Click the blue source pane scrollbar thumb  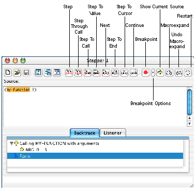(x=189, y=102)
